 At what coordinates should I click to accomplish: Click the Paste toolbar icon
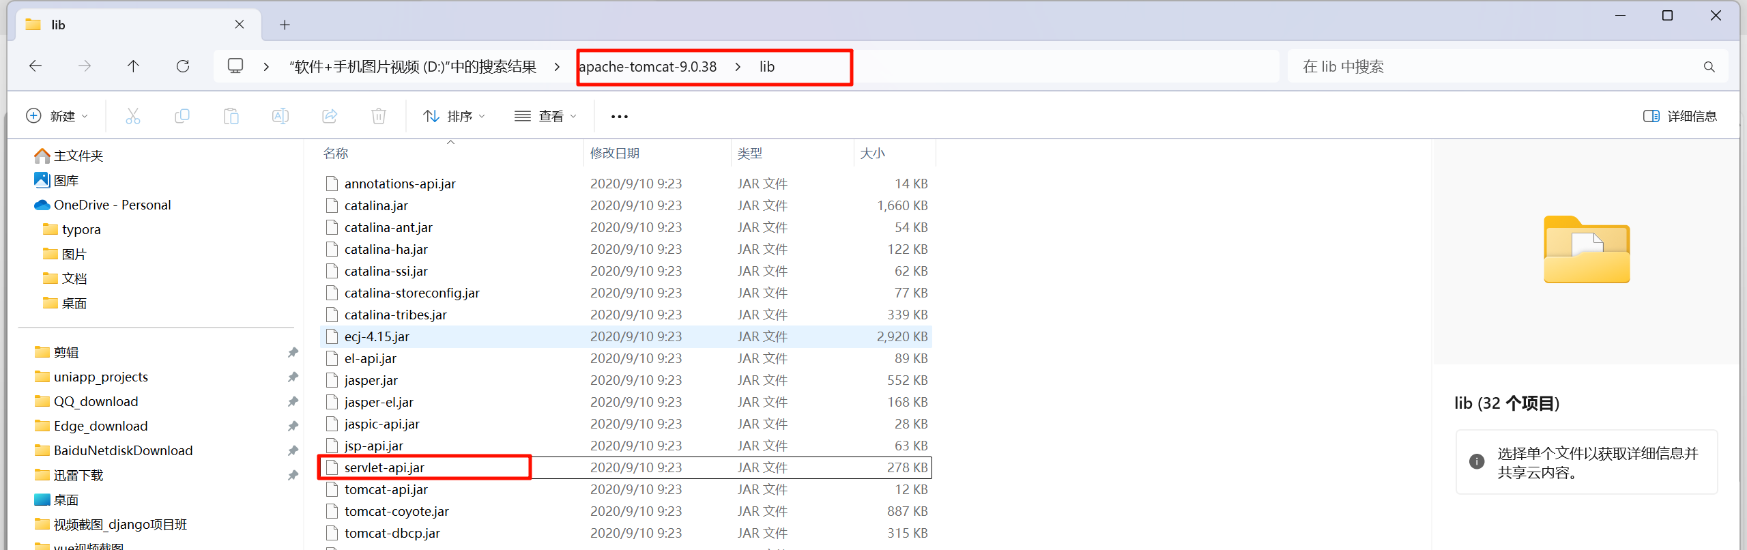(231, 116)
